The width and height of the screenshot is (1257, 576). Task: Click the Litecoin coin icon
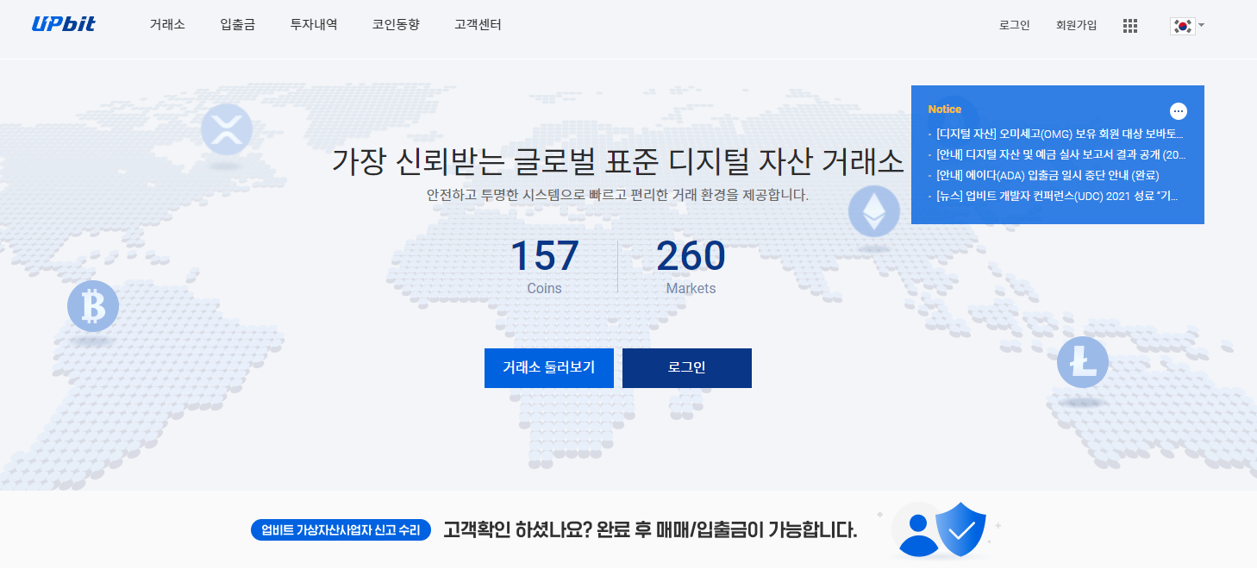(1083, 362)
